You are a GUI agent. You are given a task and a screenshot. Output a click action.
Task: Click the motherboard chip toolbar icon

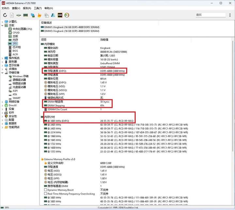pyautogui.click(x=19, y=15)
